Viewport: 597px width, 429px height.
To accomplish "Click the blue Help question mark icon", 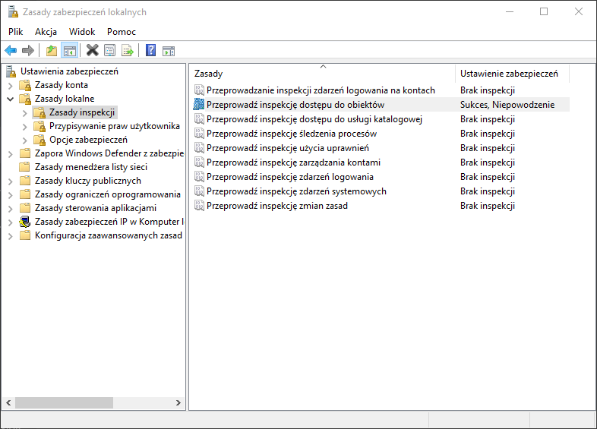I will pos(150,51).
